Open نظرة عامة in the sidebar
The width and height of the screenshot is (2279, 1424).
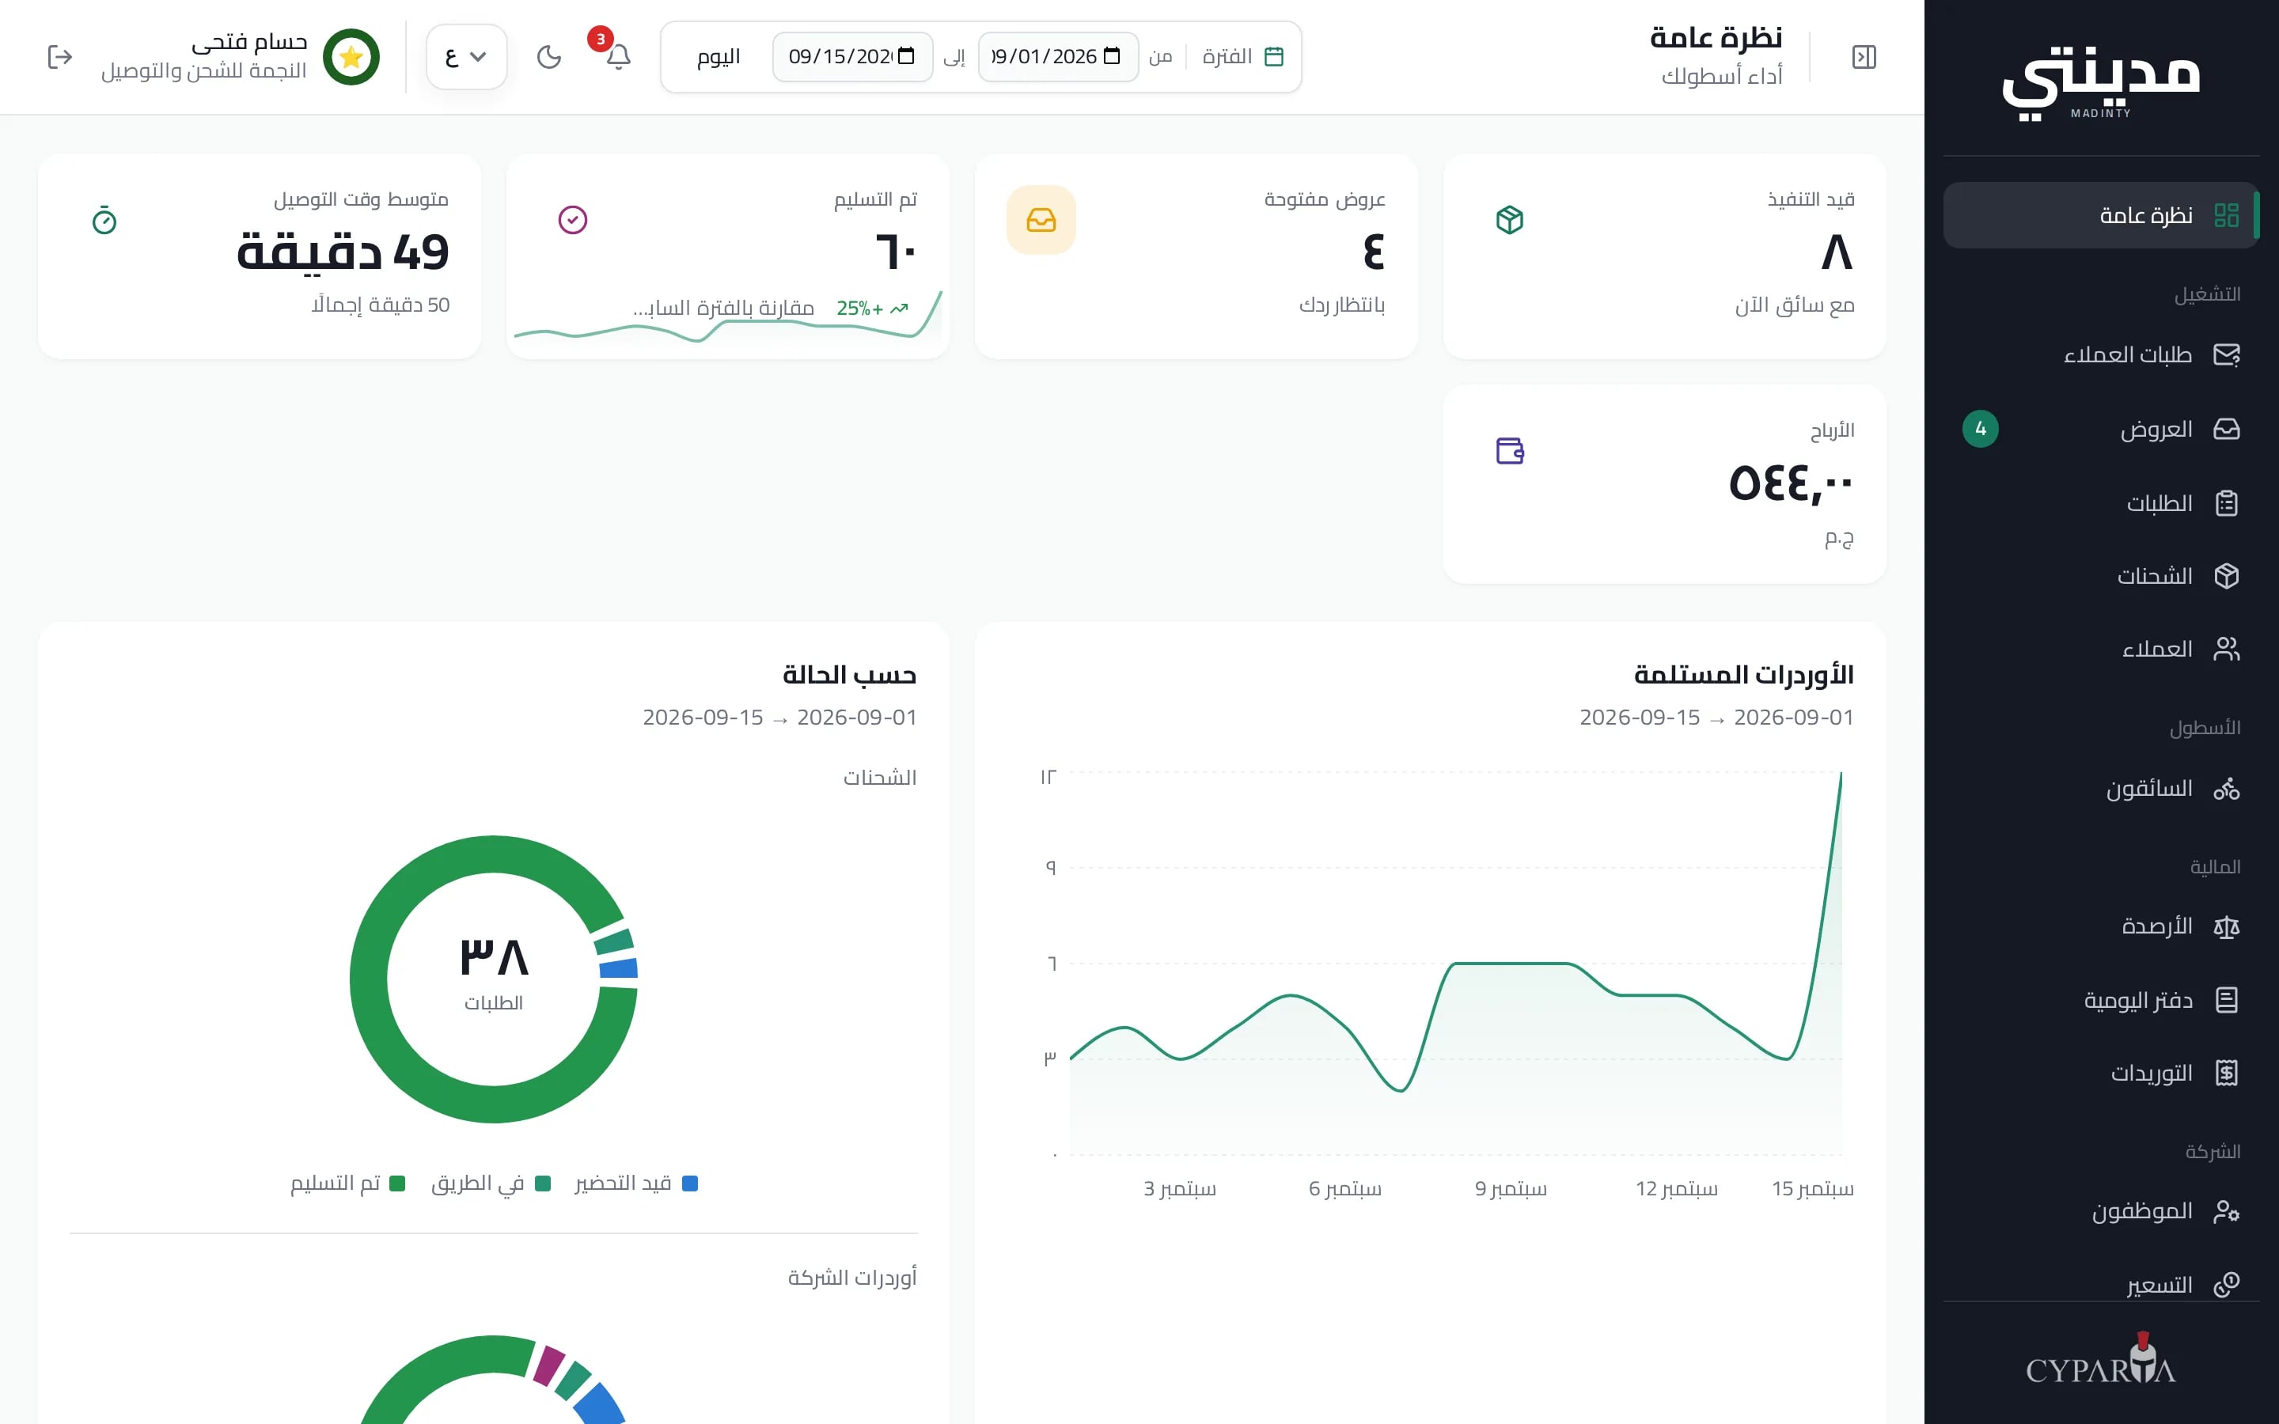[x=2101, y=216]
